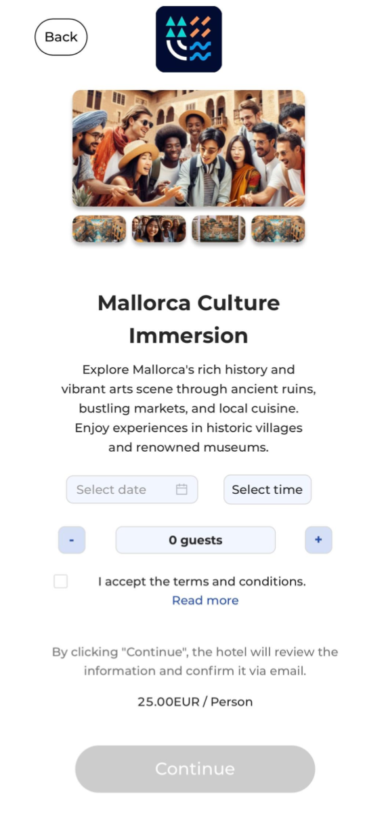The height and width of the screenshot is (819, 365).
Task: Open the Select time picker
Action: coord(267,489)
